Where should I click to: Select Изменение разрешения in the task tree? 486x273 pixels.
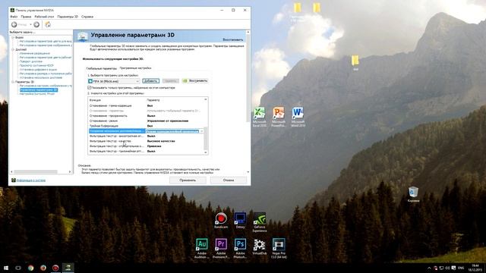coord(34,54)
